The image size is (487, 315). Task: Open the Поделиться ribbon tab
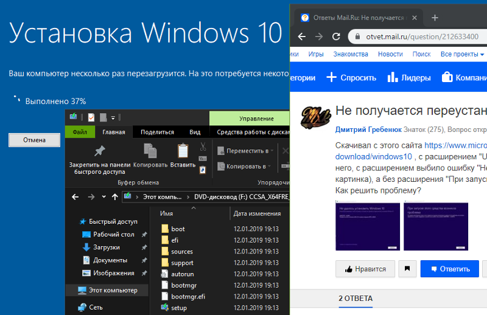click(x=157, y=132)
